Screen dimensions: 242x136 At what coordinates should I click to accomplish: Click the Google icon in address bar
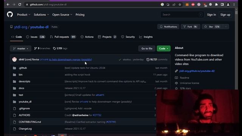[162, 5]
